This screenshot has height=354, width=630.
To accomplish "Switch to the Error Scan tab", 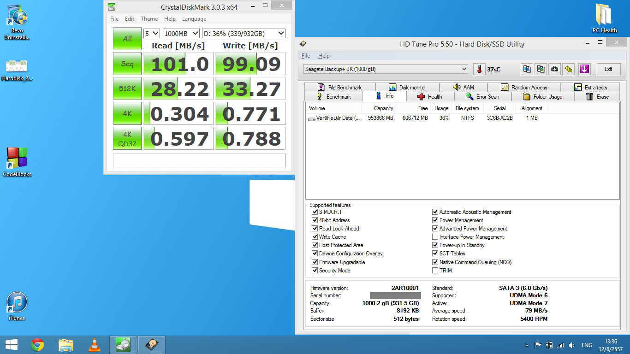I will click(482, 97).
